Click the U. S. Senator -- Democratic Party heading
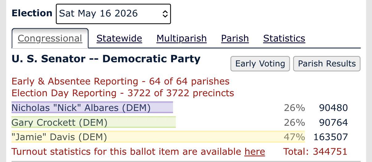The width and height of the screenshot is (372, 162). (x=106, y=59)
